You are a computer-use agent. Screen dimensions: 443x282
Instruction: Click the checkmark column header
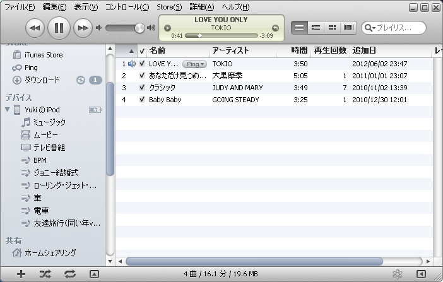pos(142,51)
